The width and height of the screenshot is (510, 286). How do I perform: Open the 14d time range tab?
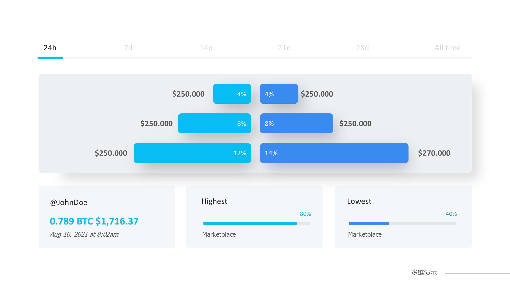[x=206, y=48]
